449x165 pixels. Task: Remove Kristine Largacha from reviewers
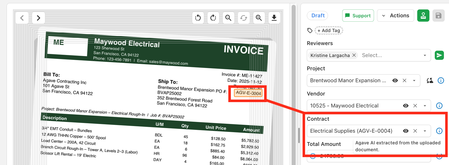pyautogui.click(x=354, y=55)
